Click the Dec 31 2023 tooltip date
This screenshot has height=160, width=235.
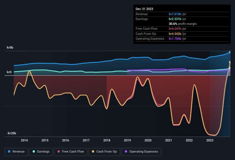[144, 9]
